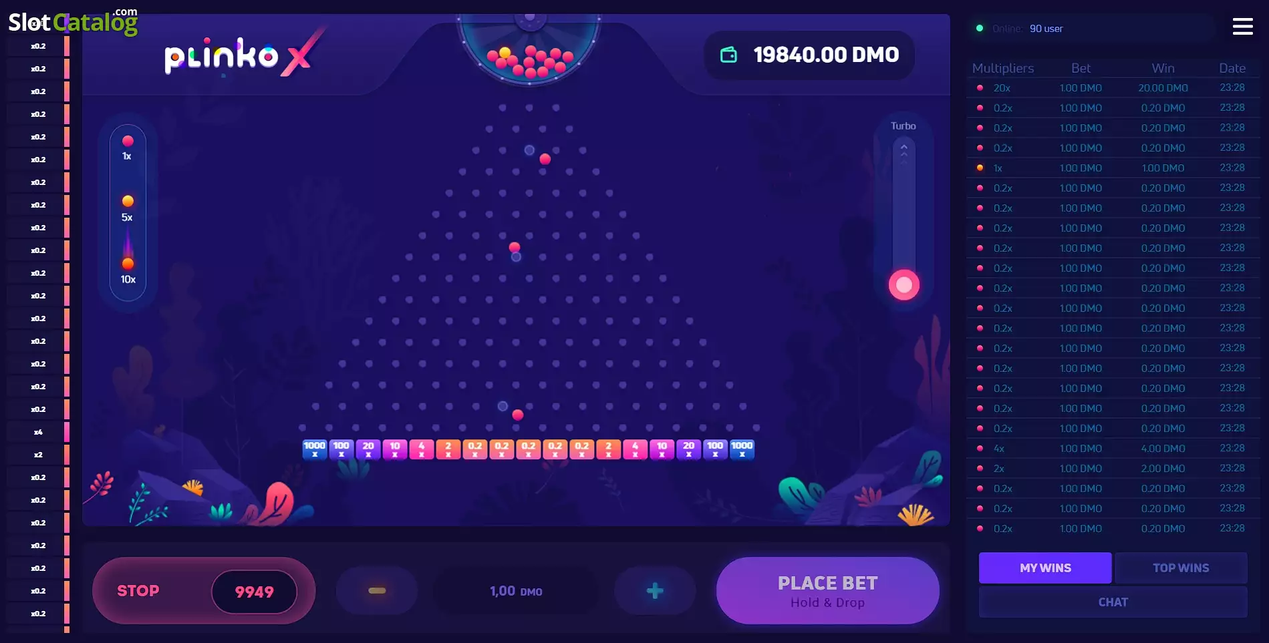Click the 9949 remaining bets counter
Image resolution: width=1269 pixels, height=643 pixels.
(x=254, y=592)
